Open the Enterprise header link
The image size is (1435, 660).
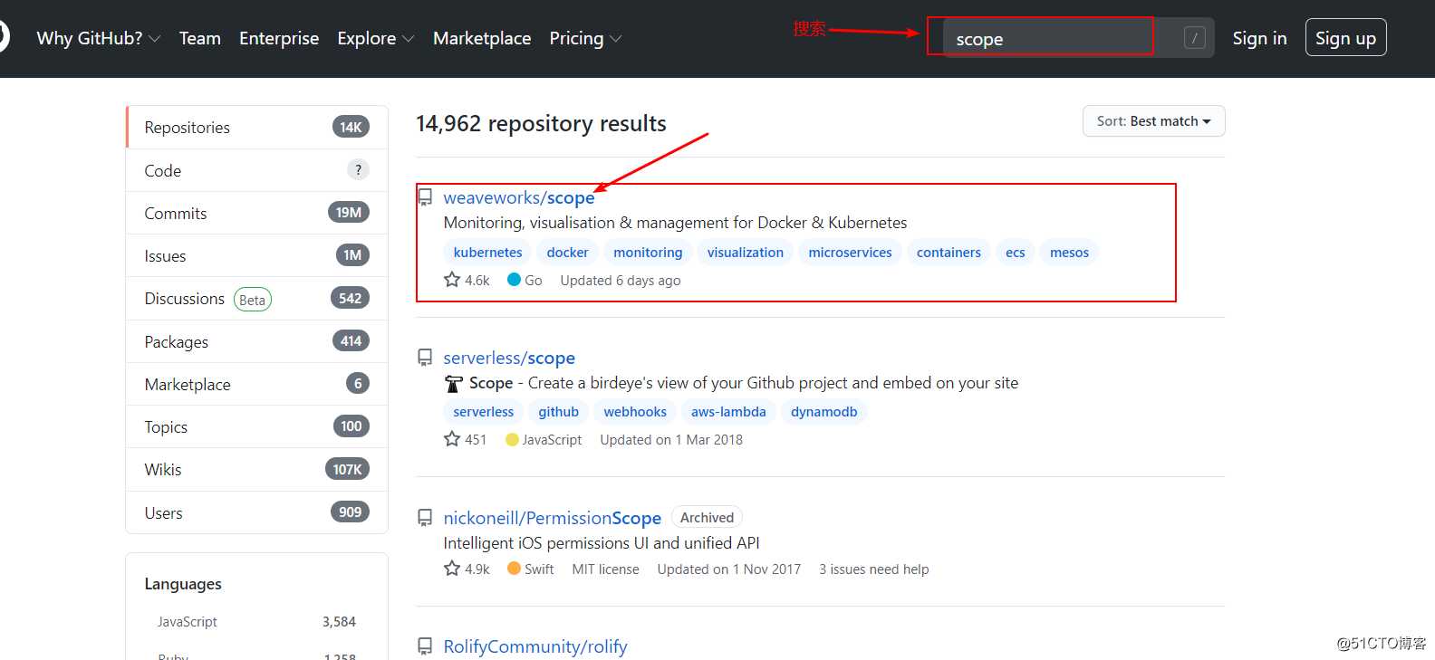coord(279,38)
